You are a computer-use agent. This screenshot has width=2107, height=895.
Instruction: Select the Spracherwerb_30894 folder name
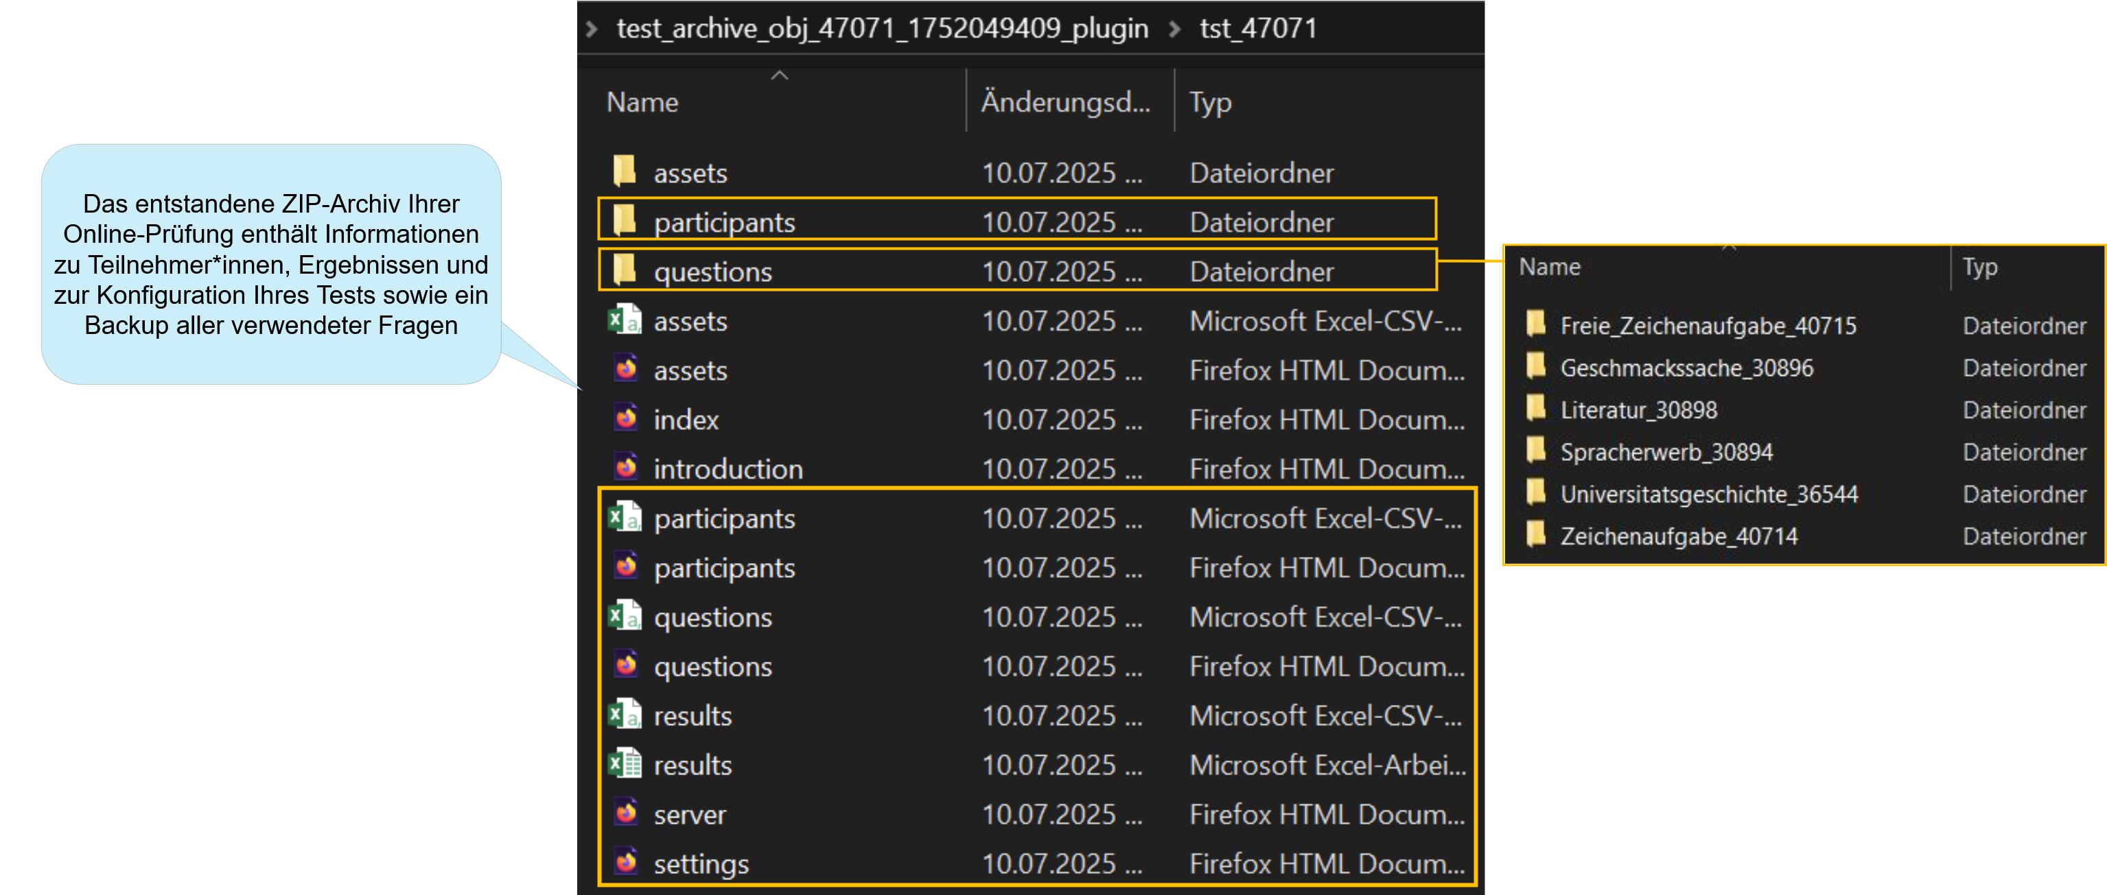pyautogui.click(x=1666, y=452)
